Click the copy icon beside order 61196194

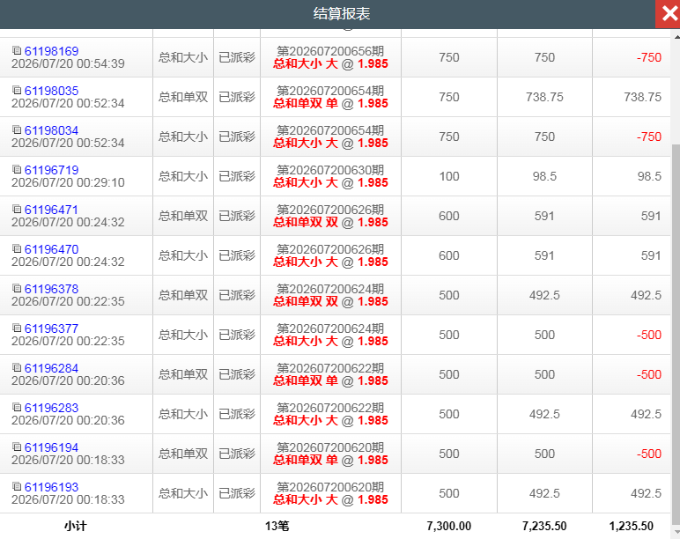pyautogui.click(x=17, y=447)
